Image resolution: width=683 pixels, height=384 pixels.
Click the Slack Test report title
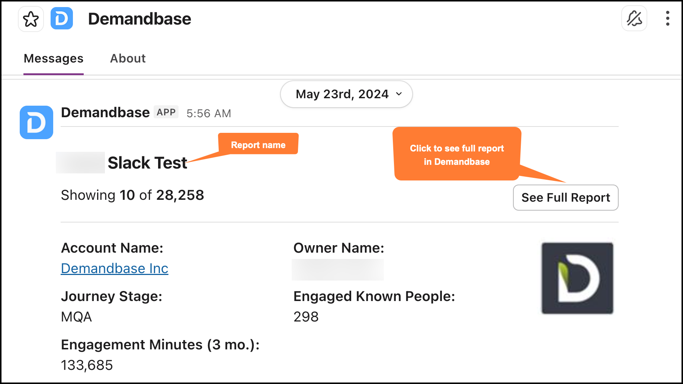(147, 163)
